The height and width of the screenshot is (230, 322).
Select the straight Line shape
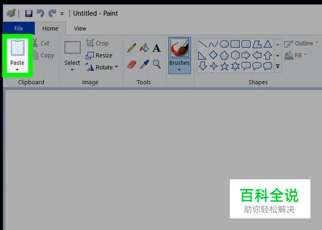coord(202,44)
